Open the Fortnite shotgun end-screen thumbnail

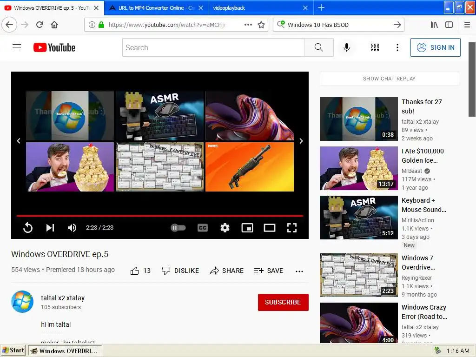[250, 167]
